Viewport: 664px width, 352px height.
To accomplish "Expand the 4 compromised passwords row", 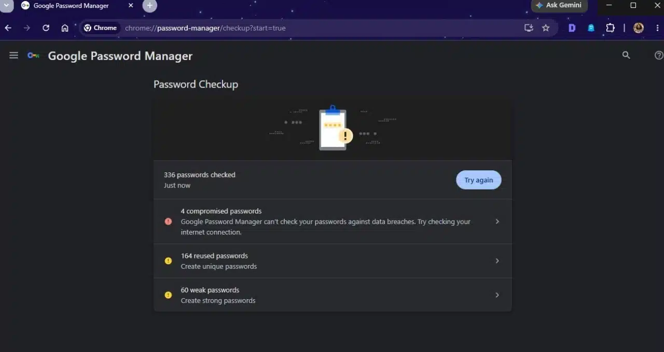I will point(333,222).
